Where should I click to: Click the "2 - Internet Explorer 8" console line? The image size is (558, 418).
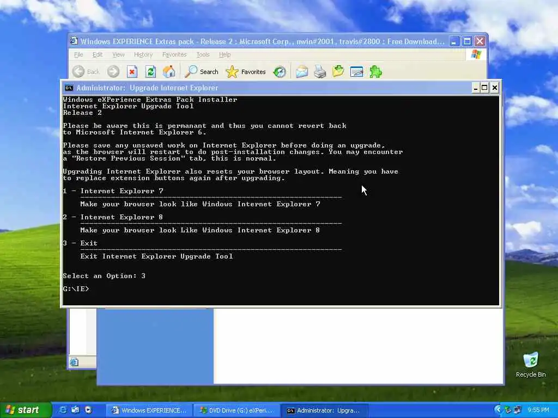pyautogui.click(x=113, y=217)
